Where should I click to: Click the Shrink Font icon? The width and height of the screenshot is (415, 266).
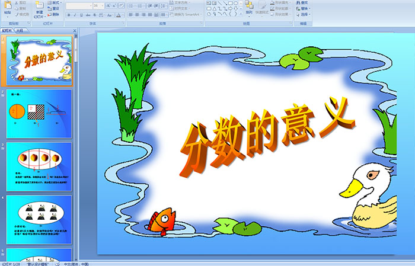[x=114, y=5]
